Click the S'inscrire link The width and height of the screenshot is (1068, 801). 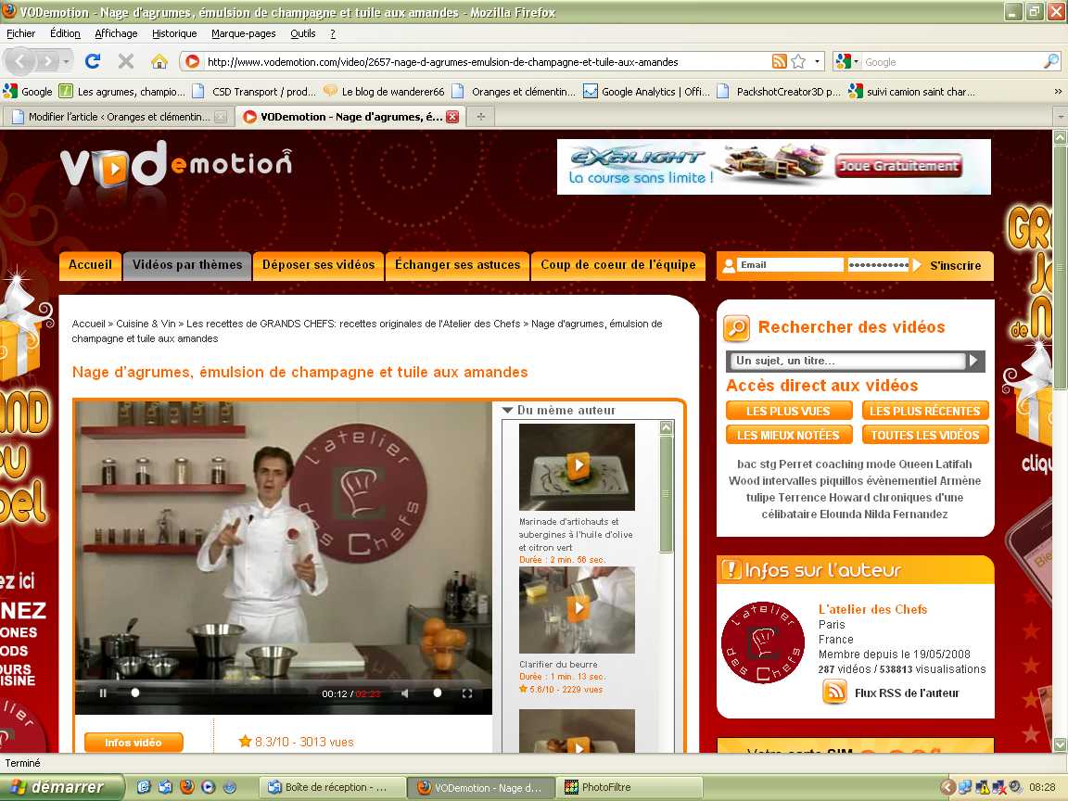coord(955,266)
